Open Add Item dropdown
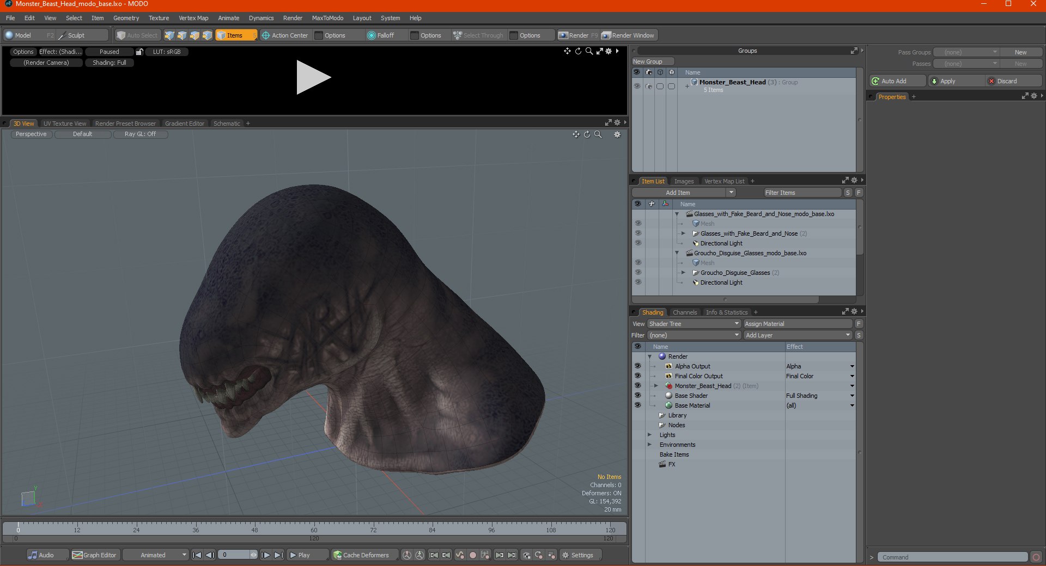This screenshot has width=1046, height=566. (x=684, y=193)
